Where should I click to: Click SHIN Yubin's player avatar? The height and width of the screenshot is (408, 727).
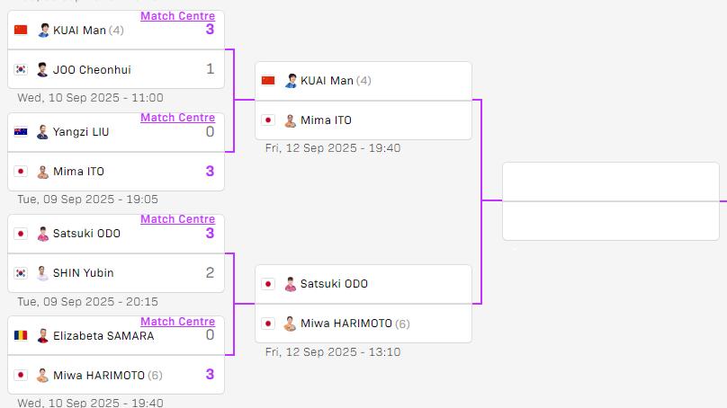click(x=42, y=273)
